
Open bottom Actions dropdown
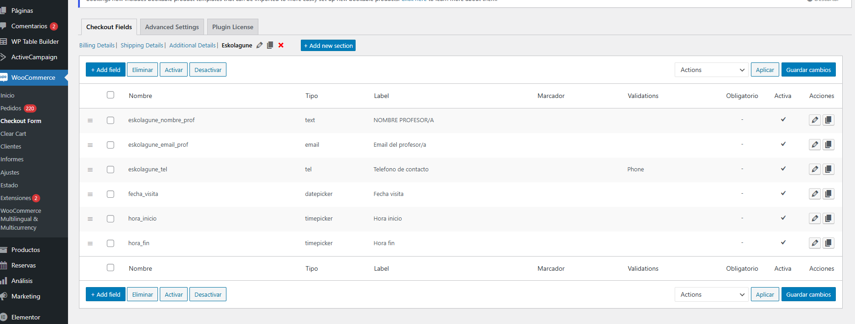click(711, 294)
